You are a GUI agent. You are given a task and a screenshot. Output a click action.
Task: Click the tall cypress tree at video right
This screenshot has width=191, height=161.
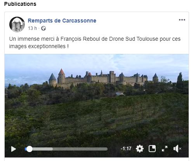tap(180, 80)
